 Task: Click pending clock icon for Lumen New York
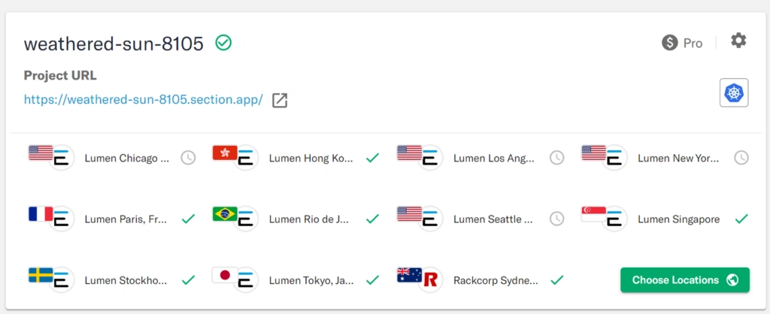(x=741, y=158)
